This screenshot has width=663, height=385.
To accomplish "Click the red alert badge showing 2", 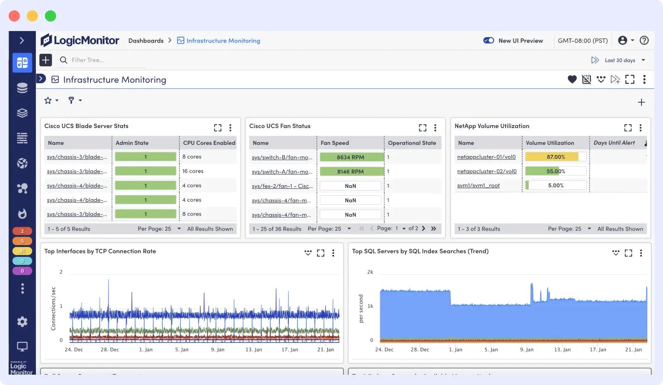I will (x=22, y=231).
